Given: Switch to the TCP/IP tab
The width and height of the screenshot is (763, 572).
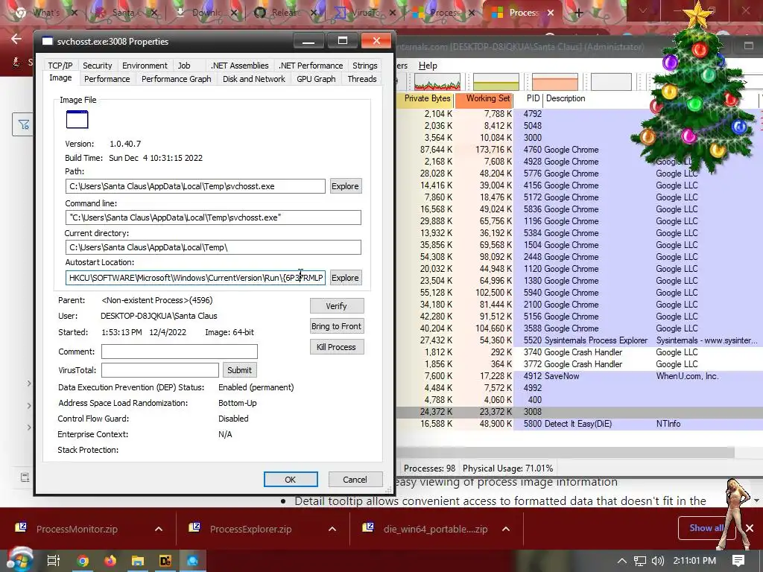Looking at the screenshot, I should coord(60,66).
